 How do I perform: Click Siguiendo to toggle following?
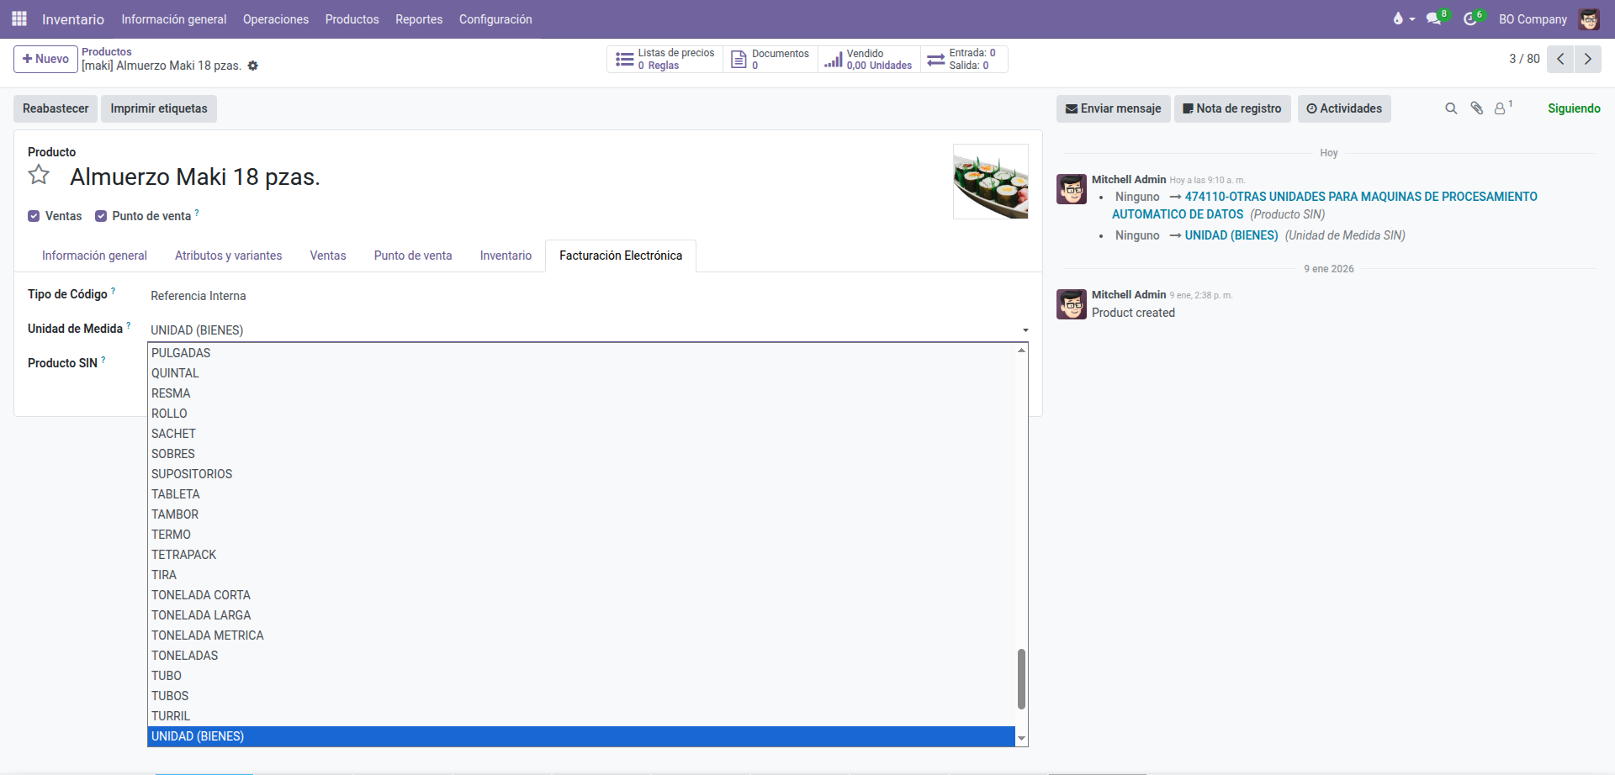pos(1574,108)
